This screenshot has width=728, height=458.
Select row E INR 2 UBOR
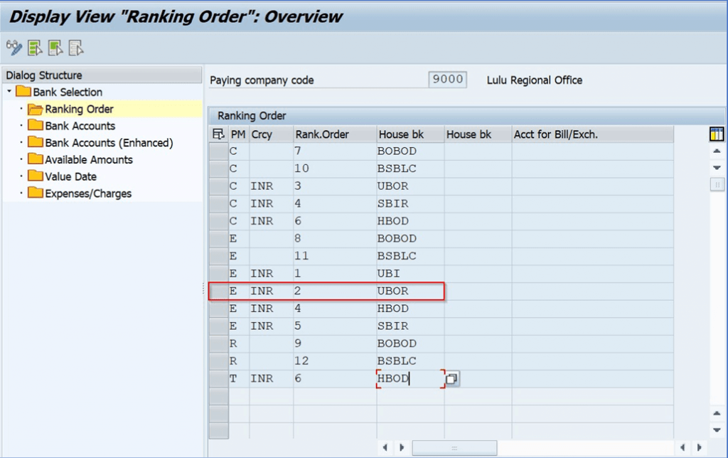click(x=218, y=292)
